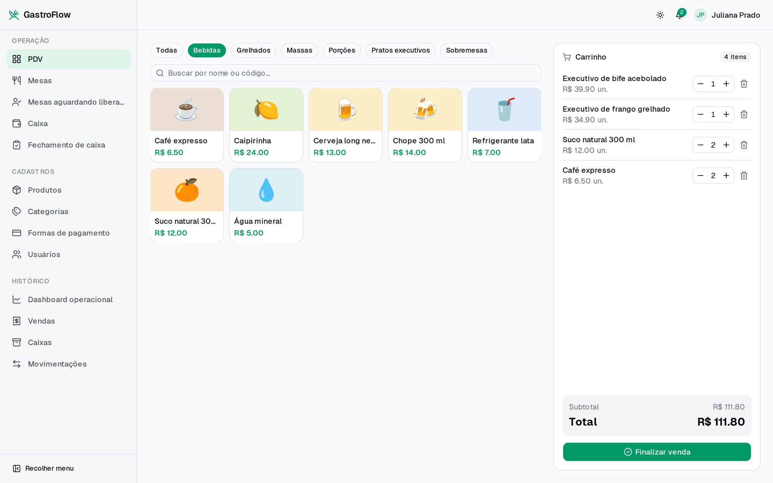773x483 pixels.
Task: Increase quantity of Executivo de bife acebolado
Action: point(726,84)
